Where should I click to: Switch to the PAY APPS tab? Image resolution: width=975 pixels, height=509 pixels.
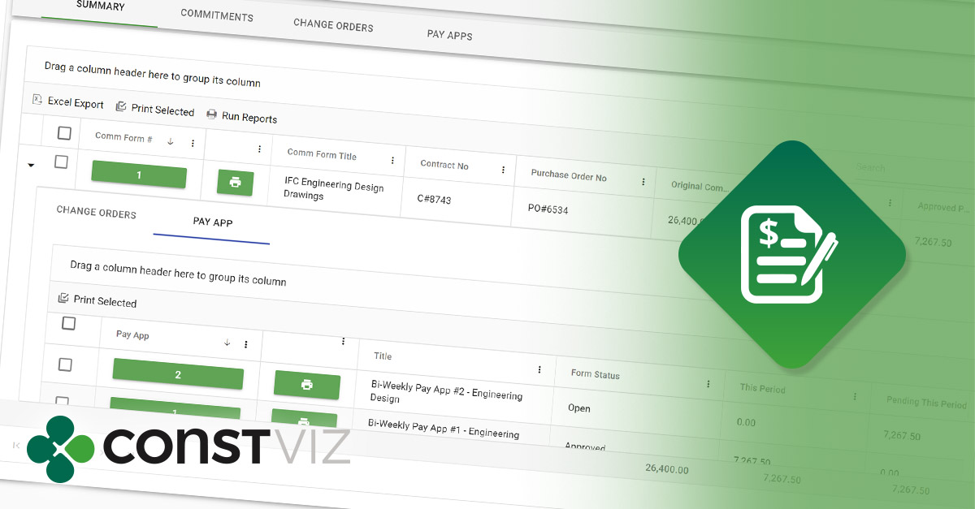pos(449,35)
